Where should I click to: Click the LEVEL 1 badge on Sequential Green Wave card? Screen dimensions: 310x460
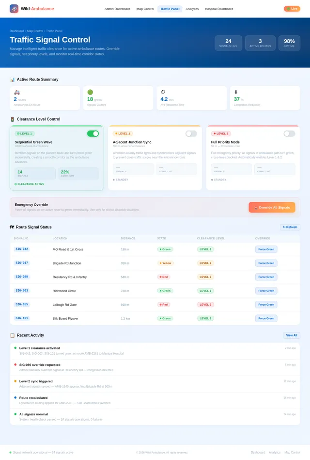point(25,133)
